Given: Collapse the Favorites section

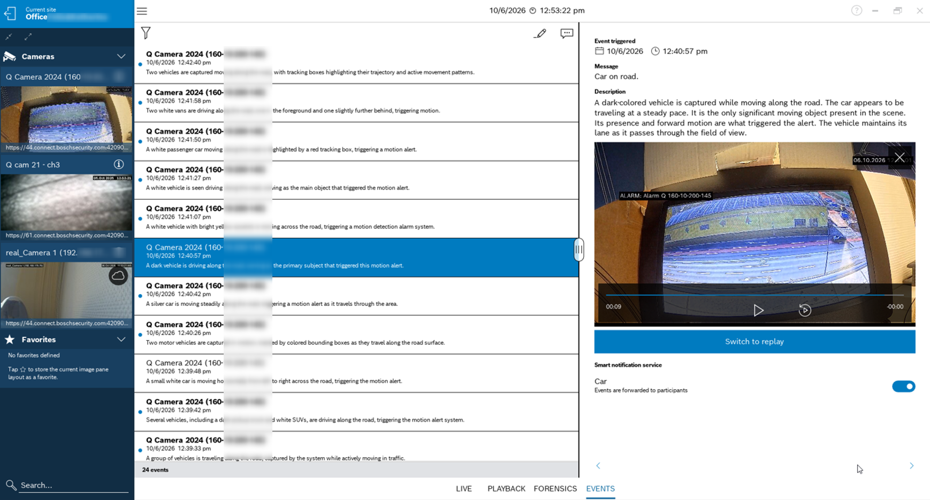Looking at the screenshot, I should tap(121, 340).
